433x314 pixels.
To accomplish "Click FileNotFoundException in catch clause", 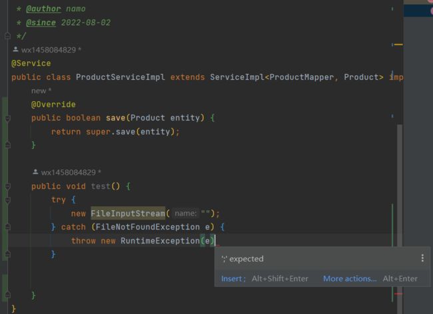I will [x=148, y=227].
